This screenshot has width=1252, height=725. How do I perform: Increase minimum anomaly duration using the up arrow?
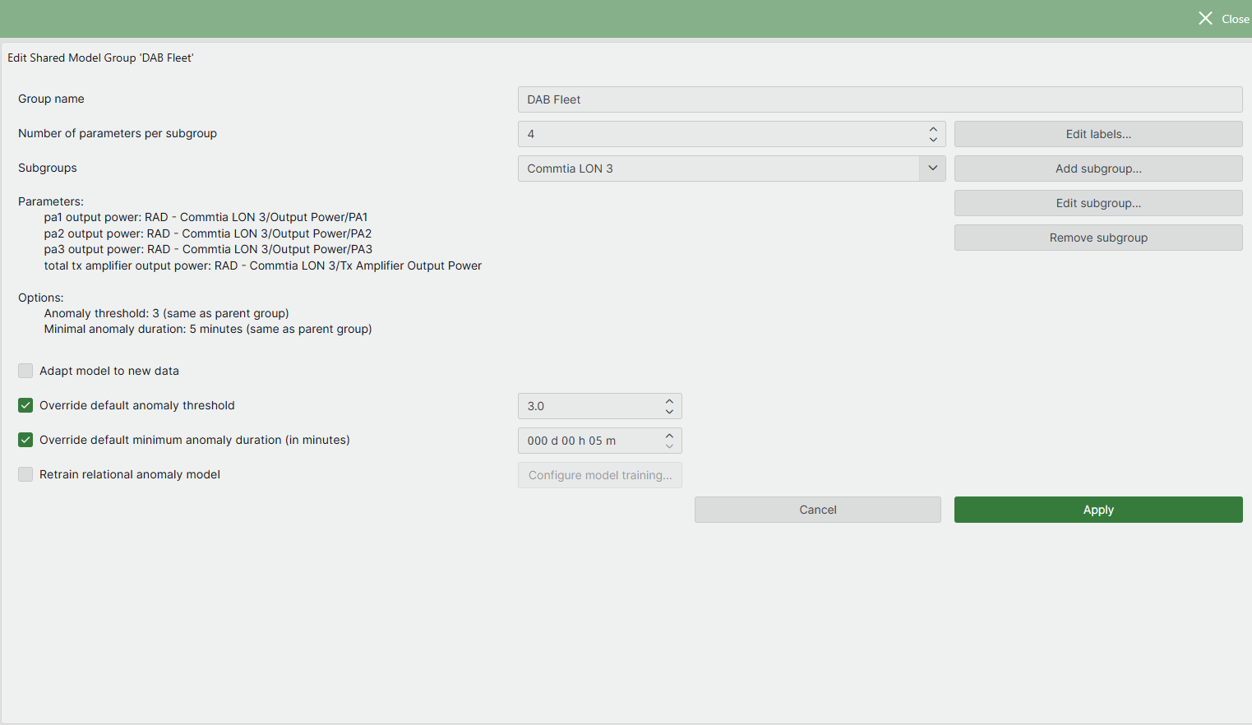click(x=669, y=436)
